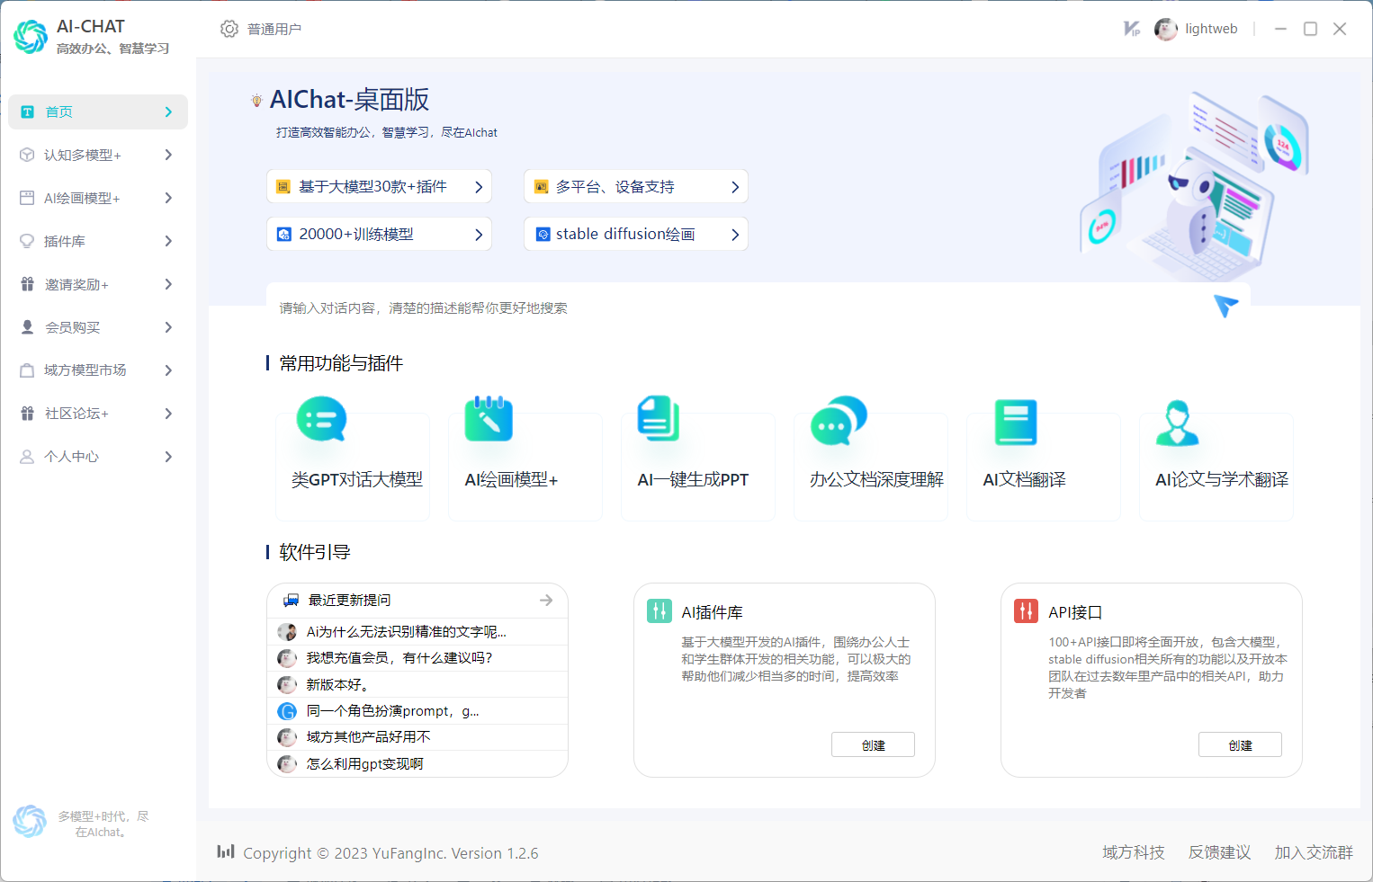Click the 普通用户 label
This screenshot has width=1373, height=882.
click(274, 29)
